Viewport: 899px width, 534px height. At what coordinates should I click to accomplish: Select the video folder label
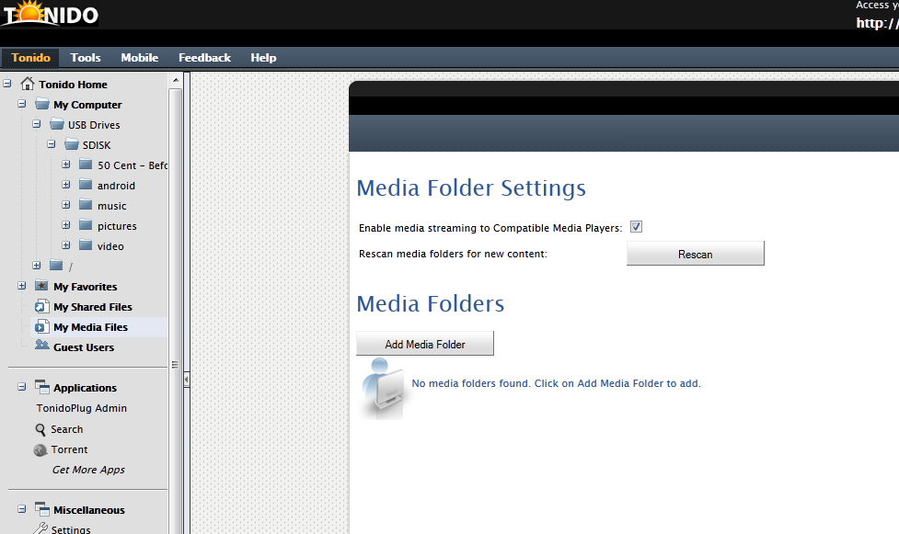point(110,246)
